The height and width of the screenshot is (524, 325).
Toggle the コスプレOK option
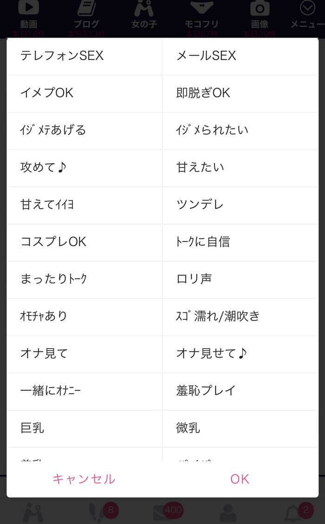[x=84, y=242]
